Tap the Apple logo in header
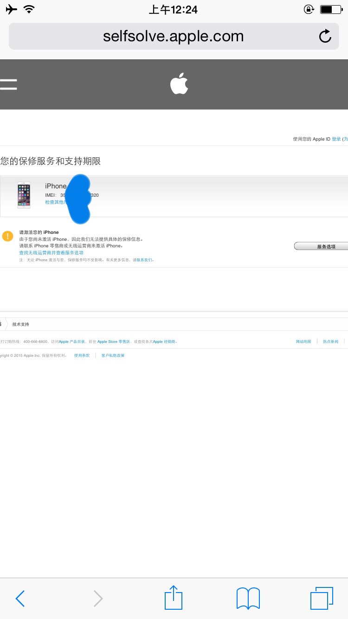The image size is (348, 619). tap(179, 84)
